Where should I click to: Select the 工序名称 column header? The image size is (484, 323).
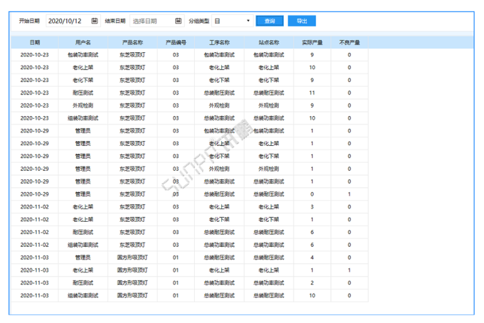[219, 42]
